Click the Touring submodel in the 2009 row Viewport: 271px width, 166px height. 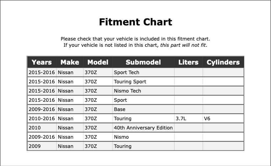(122, 146)
